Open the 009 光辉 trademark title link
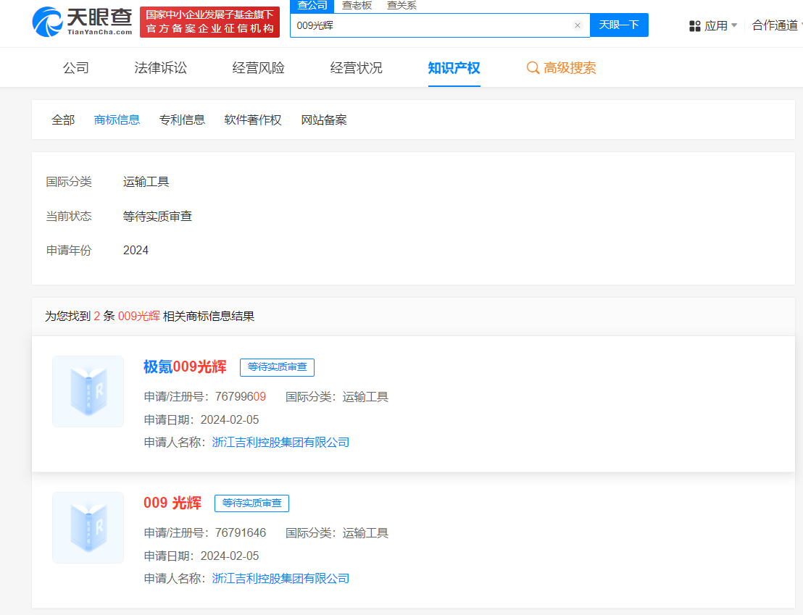 172,503
